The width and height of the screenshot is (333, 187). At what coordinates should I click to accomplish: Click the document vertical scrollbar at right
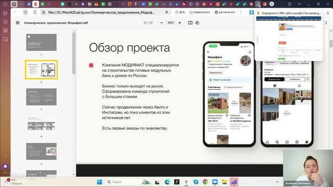[x=331, y=44]
